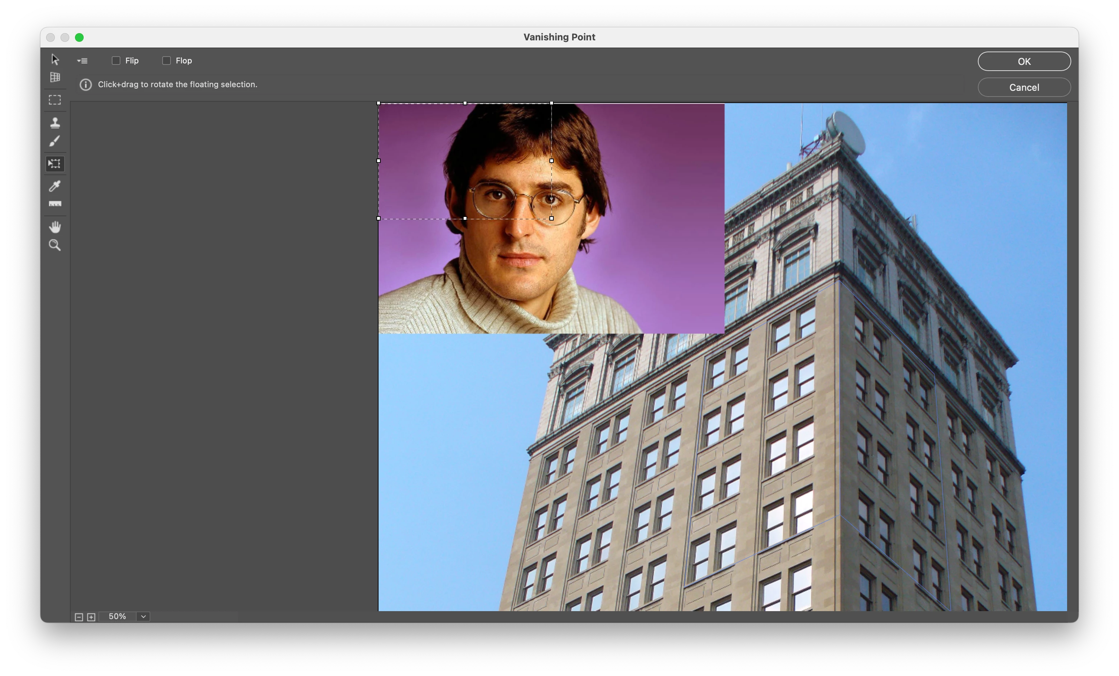The image size is (1119, 676).
Task: Enable the Flip checkbox
Action: [x=116, y=61]
